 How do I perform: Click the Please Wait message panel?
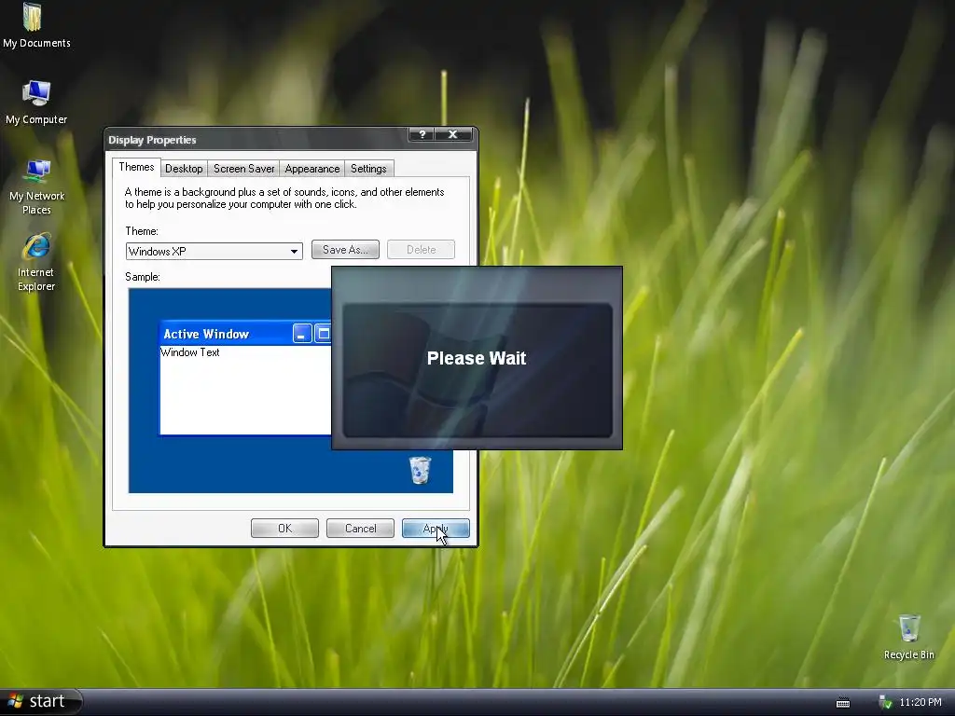click(477, 358)
